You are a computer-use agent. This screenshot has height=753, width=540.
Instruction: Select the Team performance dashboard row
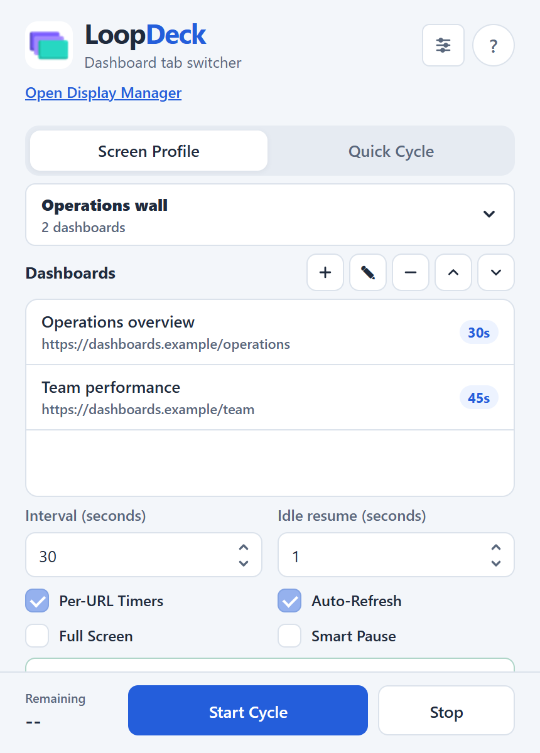(x=270, y=397)
